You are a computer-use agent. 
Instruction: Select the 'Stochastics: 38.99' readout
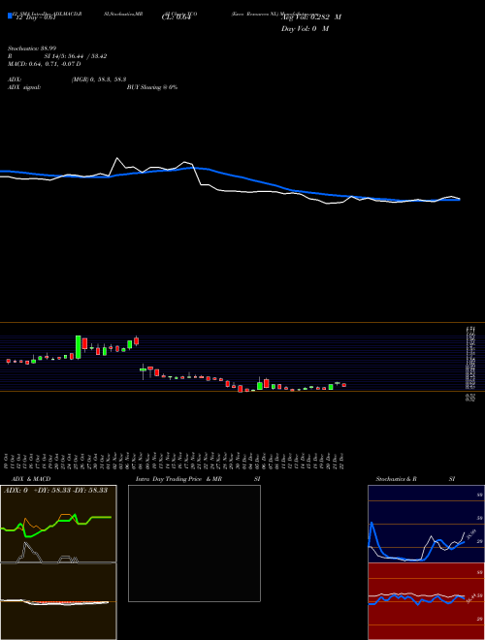tap(32, 48)
